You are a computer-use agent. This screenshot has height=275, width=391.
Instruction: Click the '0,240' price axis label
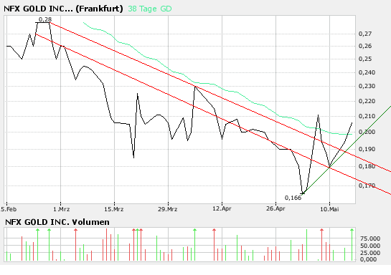pos(367,72)
